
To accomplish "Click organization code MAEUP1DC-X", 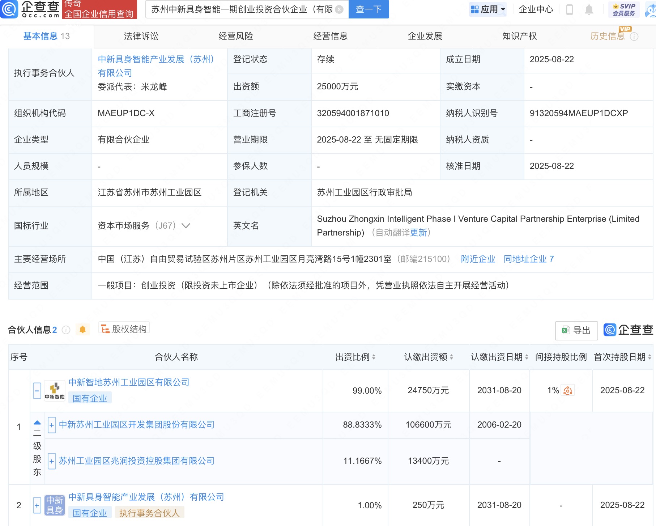I will [x=126, y=113].
